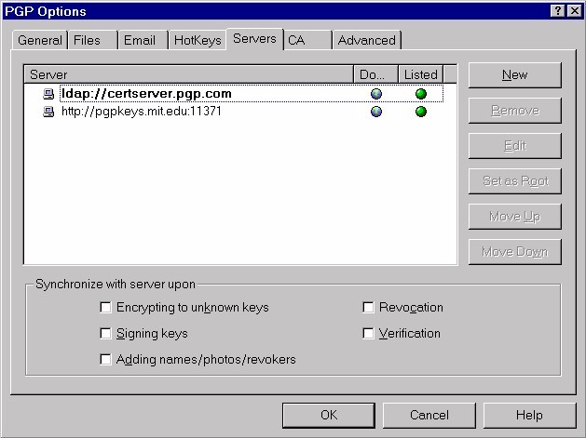This screenshot has height=438, width=586.
Task: Tick the Revocation checkbox
Action: 368,308
